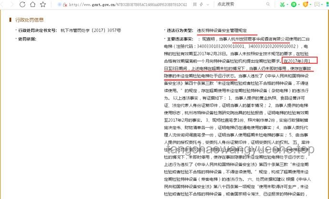Open the scissors screenshot tool
Image resolution: width=329 pixels, height=199 pixels.
pyautogui.click(x=282, y=4)
